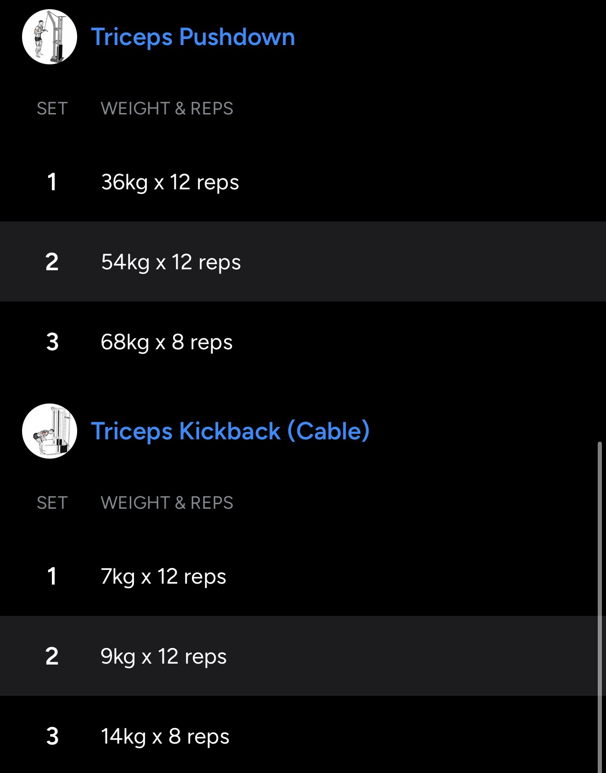
Task: Select the 9kg x 12 reps entry
Action: click(x=163, y=656)
